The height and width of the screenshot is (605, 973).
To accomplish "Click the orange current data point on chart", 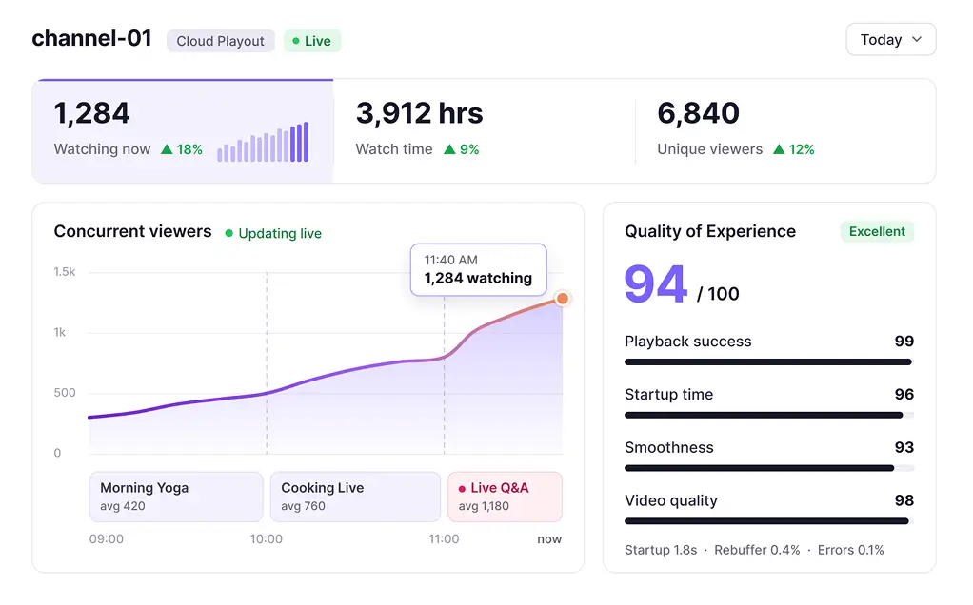I will click(x=563, y=299).
